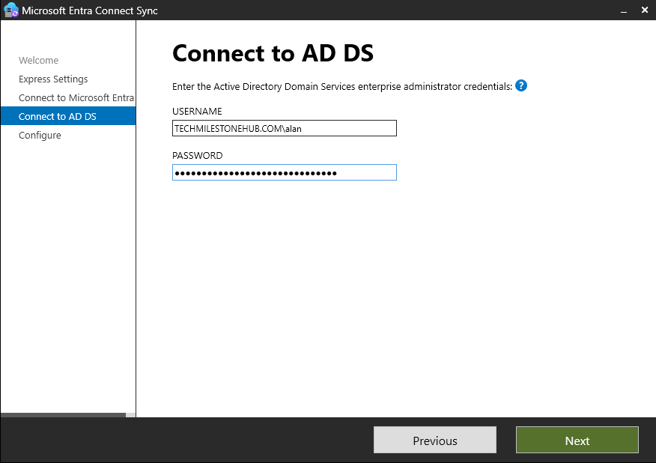This screenshot has width=656, height=463.
Task: Click the PASSWORD field label
Action: pyautogui.click(x=198, y=156)
